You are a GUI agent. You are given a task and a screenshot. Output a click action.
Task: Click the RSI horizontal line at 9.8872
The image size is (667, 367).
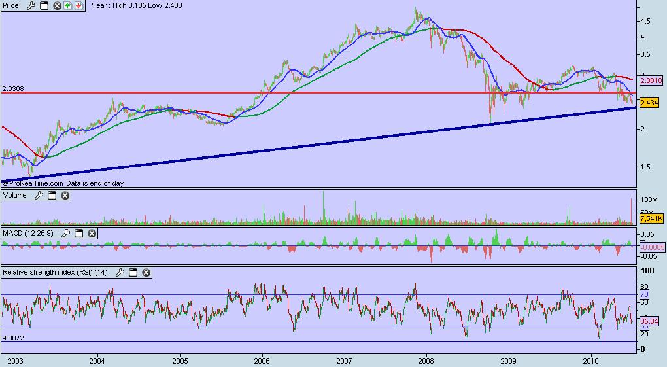[318, 342]
